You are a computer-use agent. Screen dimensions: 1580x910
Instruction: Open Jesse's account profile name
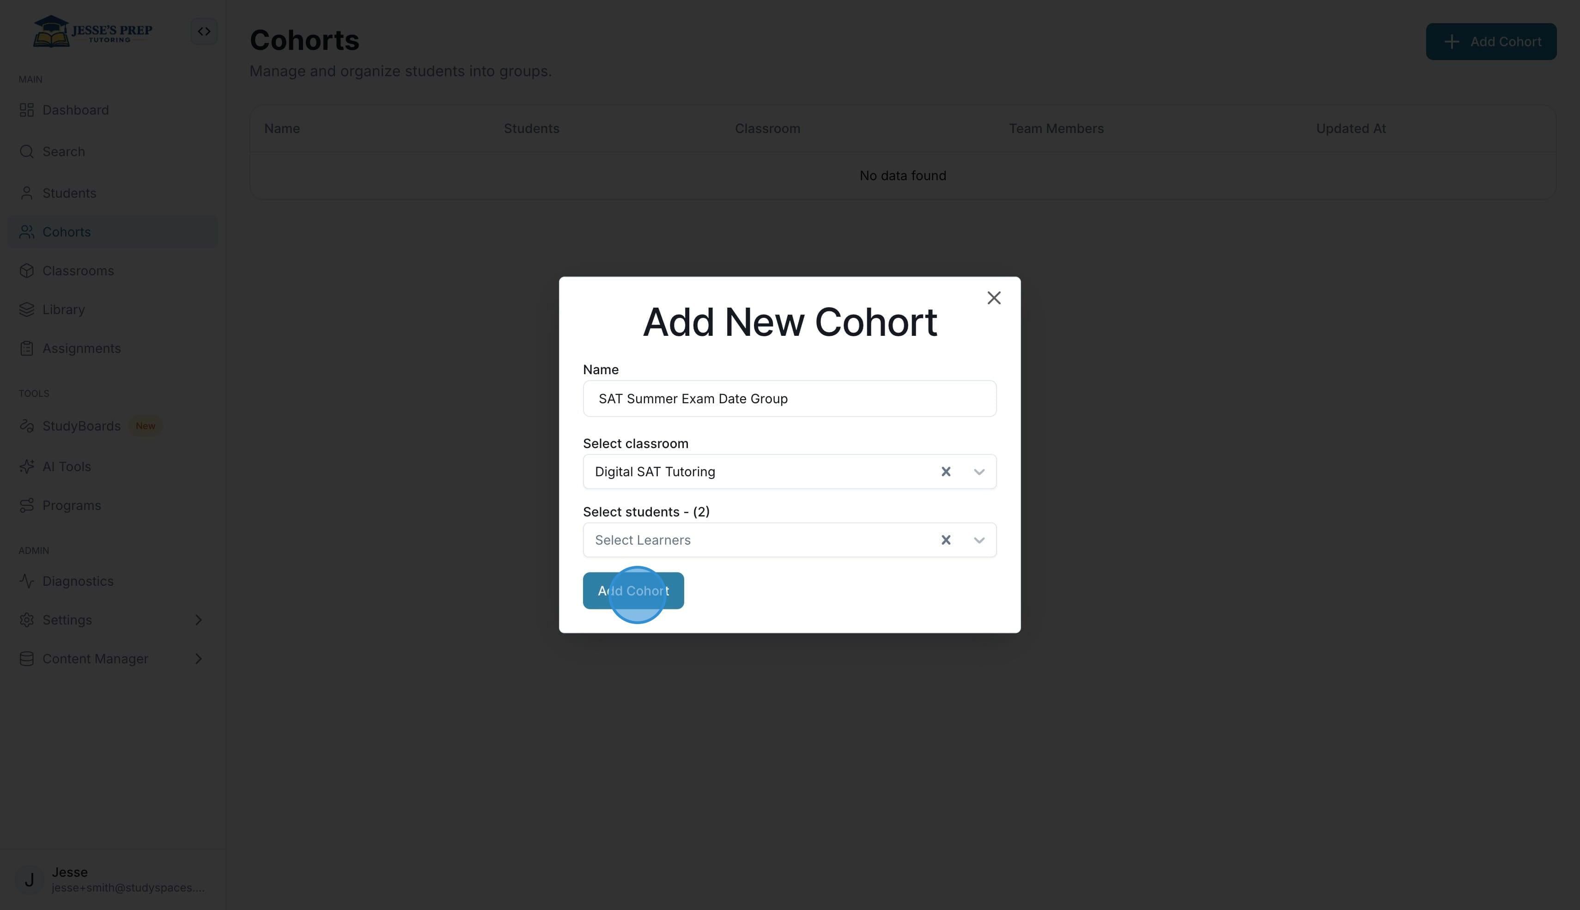(69, 872)
